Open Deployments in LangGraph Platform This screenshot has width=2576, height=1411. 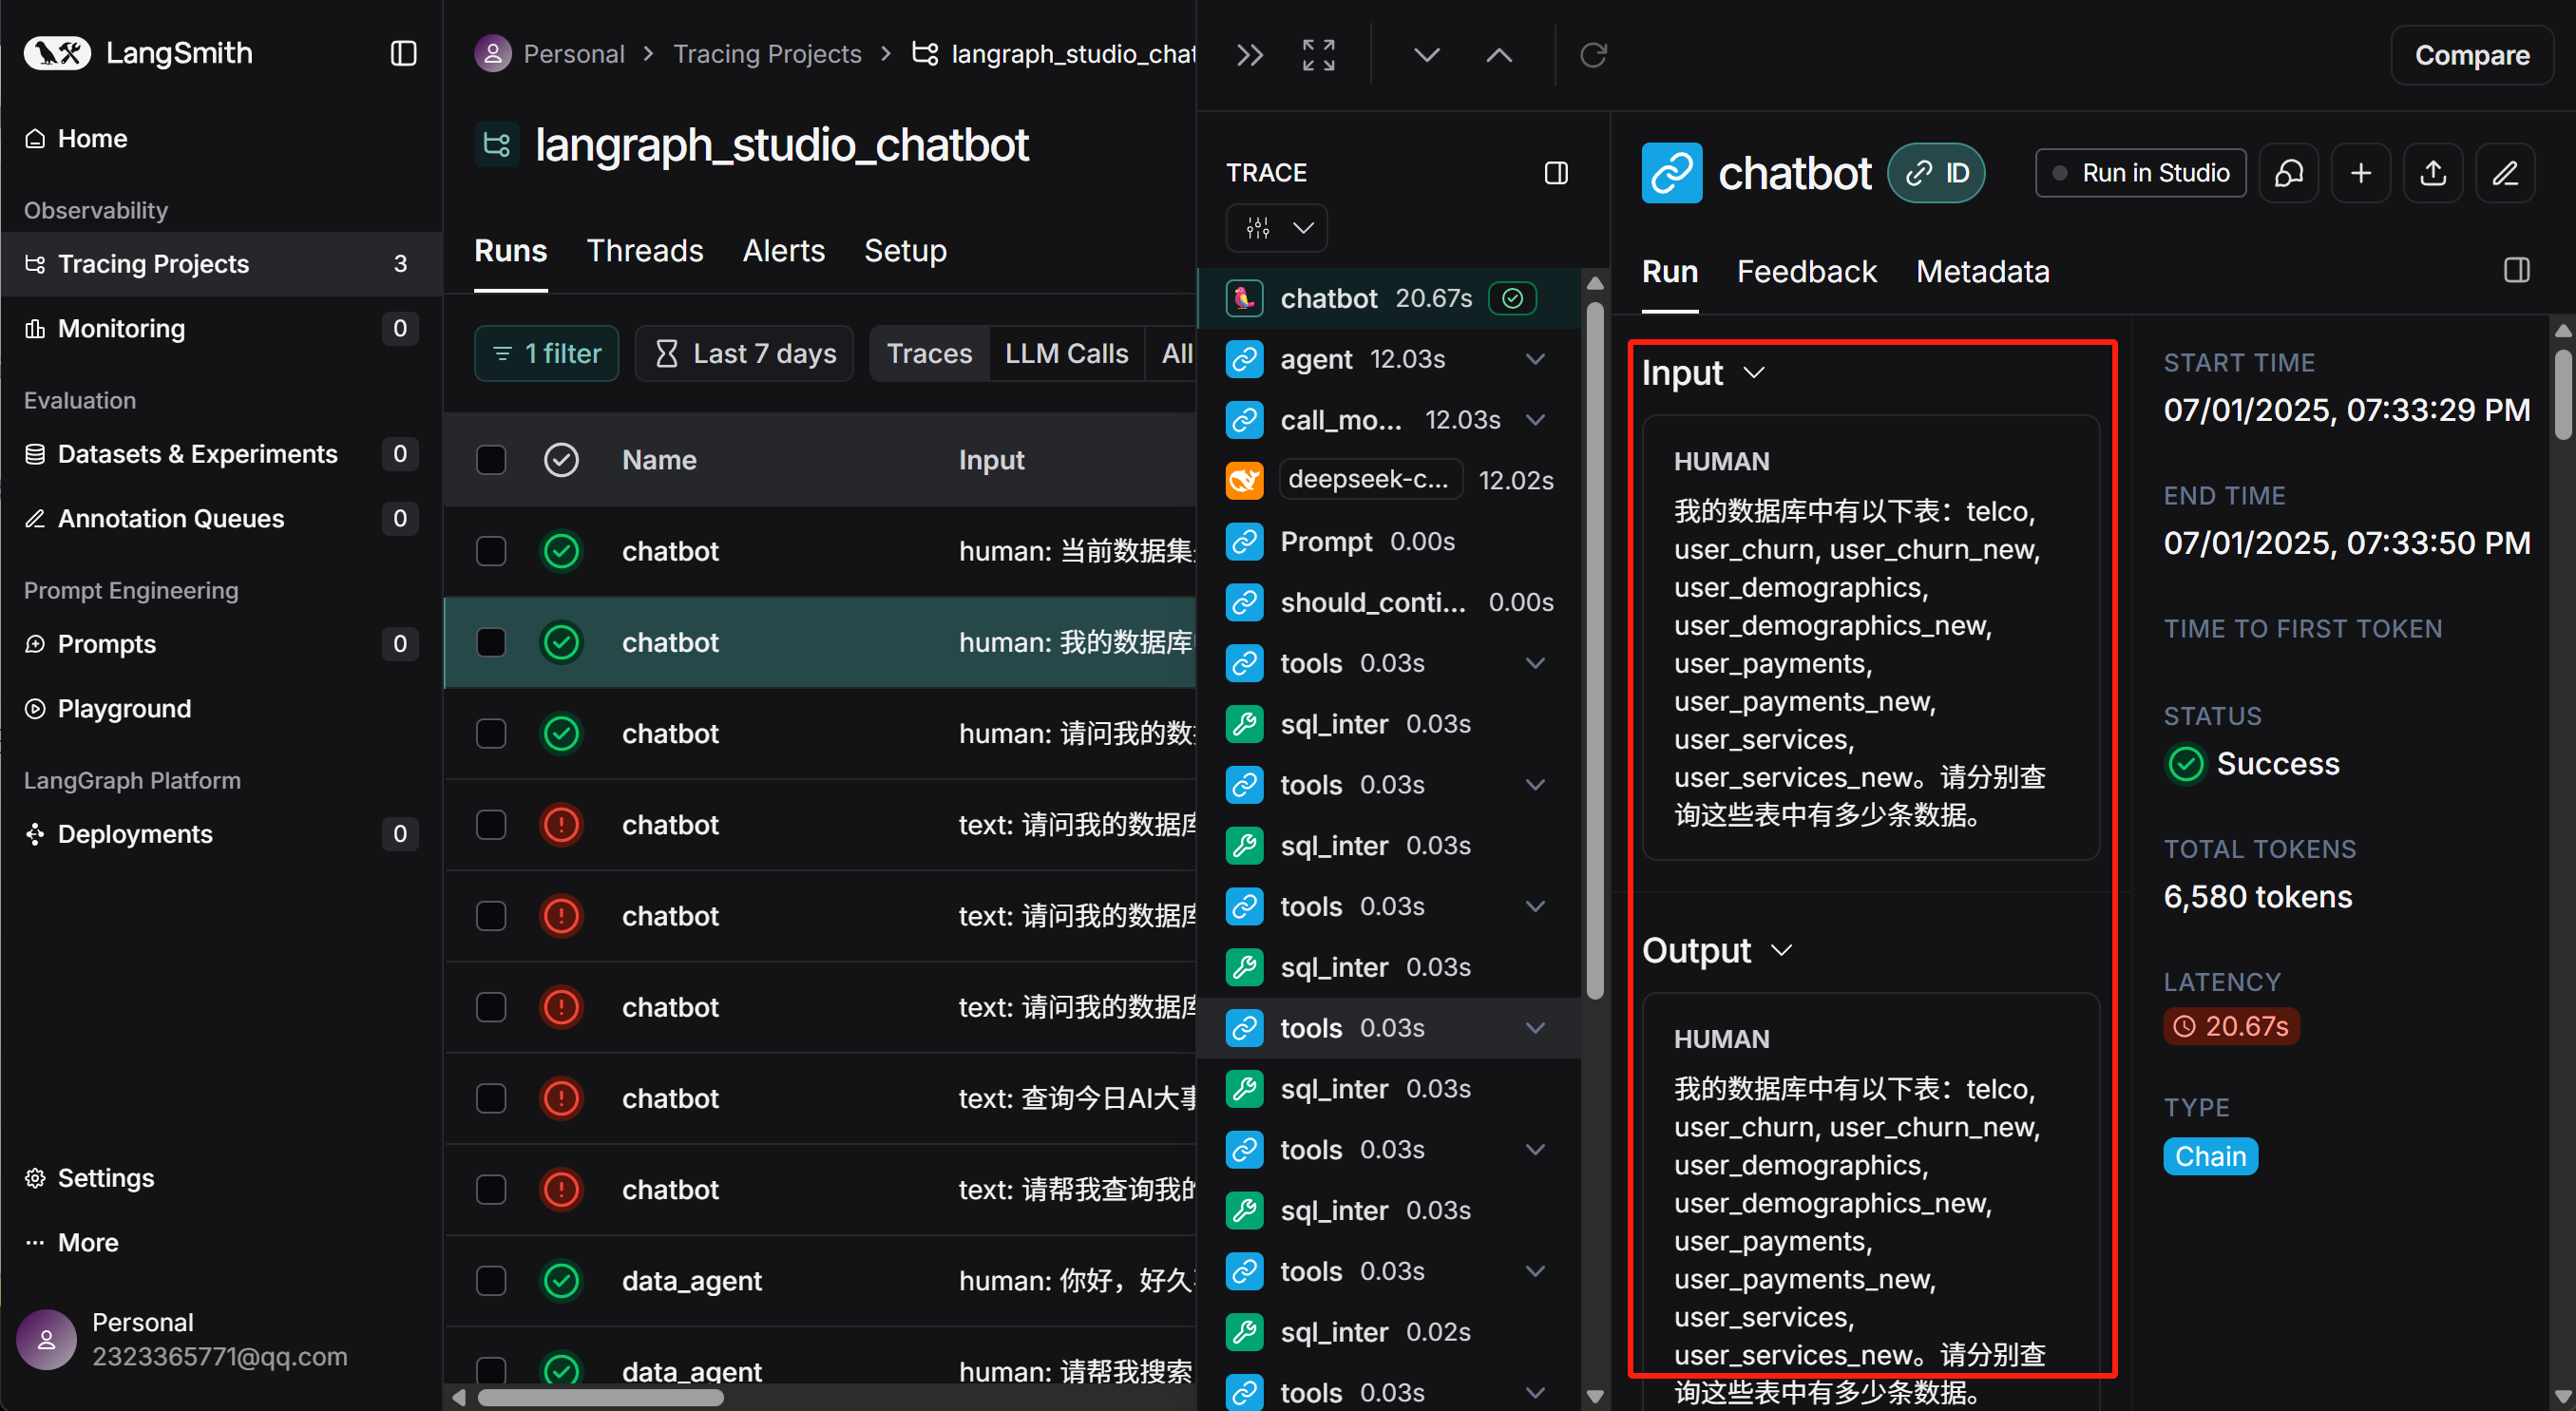pyautogui.click(x=221, y=834)
